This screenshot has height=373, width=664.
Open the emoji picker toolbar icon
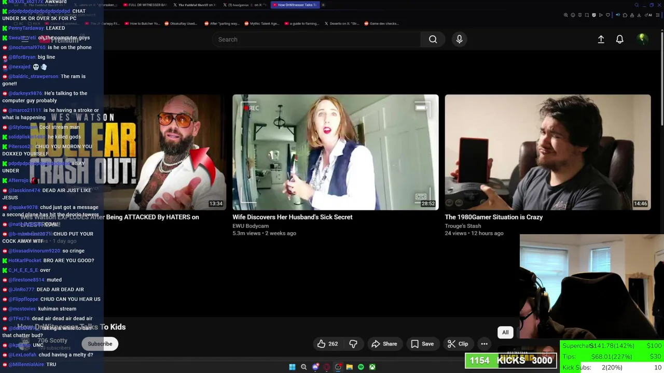pos(573,15)
